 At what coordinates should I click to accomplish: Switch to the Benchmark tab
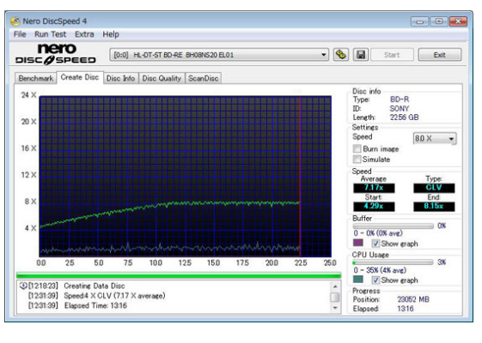click(36, 79)
